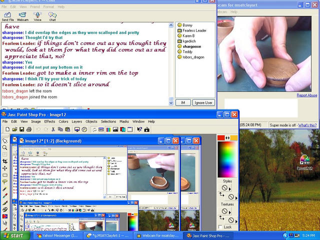Image resolution: width=320 pixels, height=240 pixels.
Task: Select the Color Replacer tool
Action: tap(5, 216)
